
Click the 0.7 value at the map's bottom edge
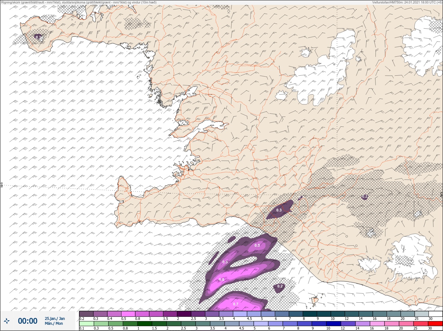(x=236, y=304)
